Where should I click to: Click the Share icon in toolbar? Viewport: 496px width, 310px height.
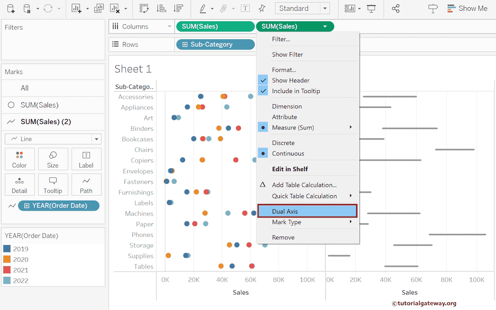(396, 9)
